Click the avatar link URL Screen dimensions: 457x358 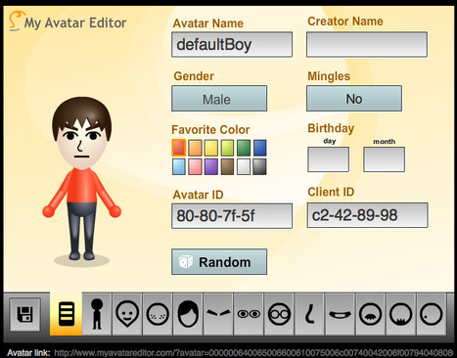point(253,353)
